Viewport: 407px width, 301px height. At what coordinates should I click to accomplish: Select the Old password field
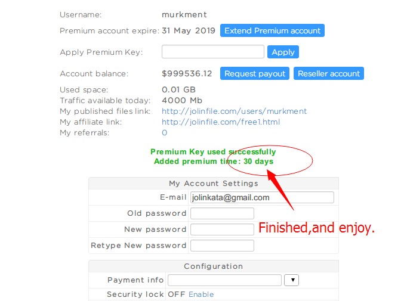pos(222,213)
